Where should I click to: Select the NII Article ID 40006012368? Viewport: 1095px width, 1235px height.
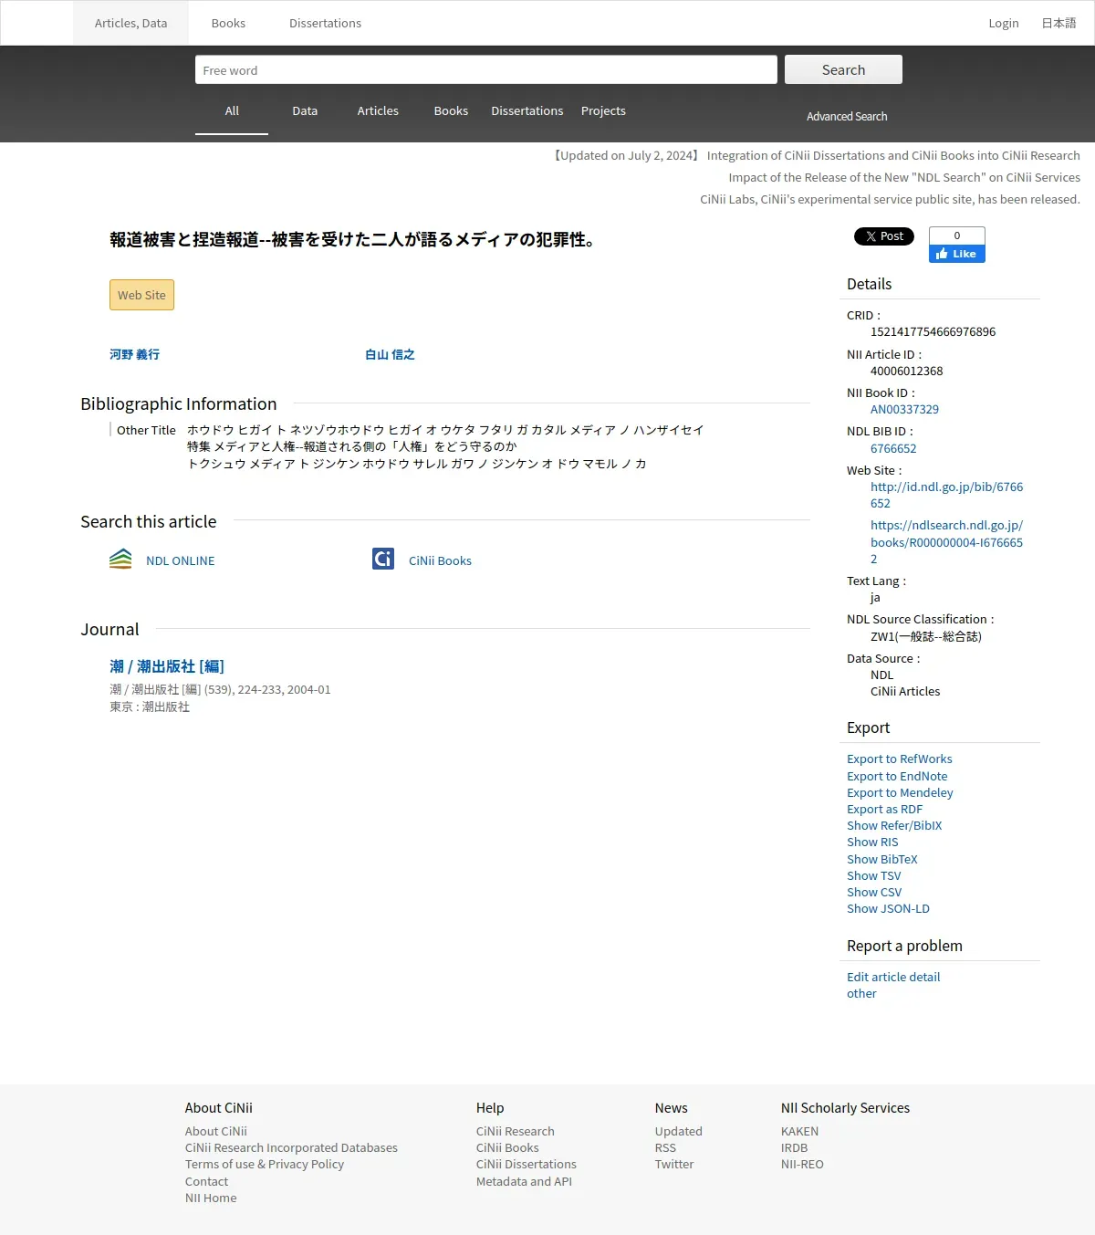(906, 371)
